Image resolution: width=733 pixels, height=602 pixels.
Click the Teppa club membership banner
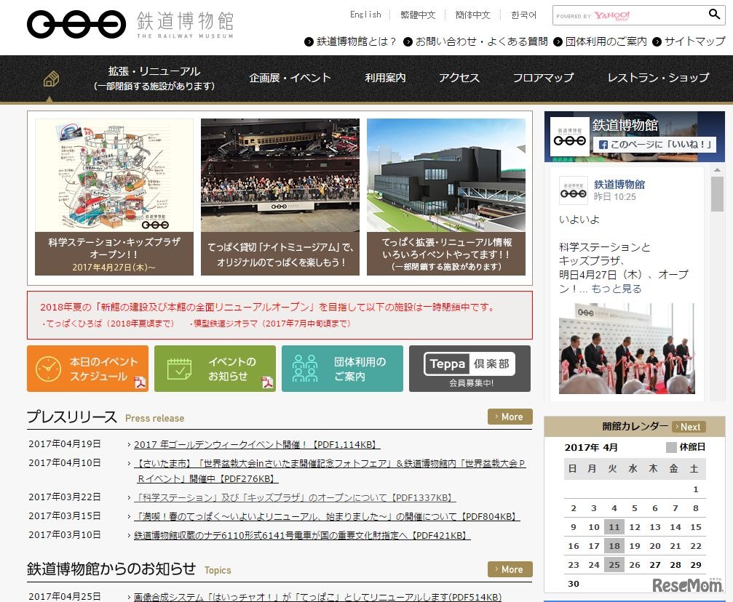[469, 369]
